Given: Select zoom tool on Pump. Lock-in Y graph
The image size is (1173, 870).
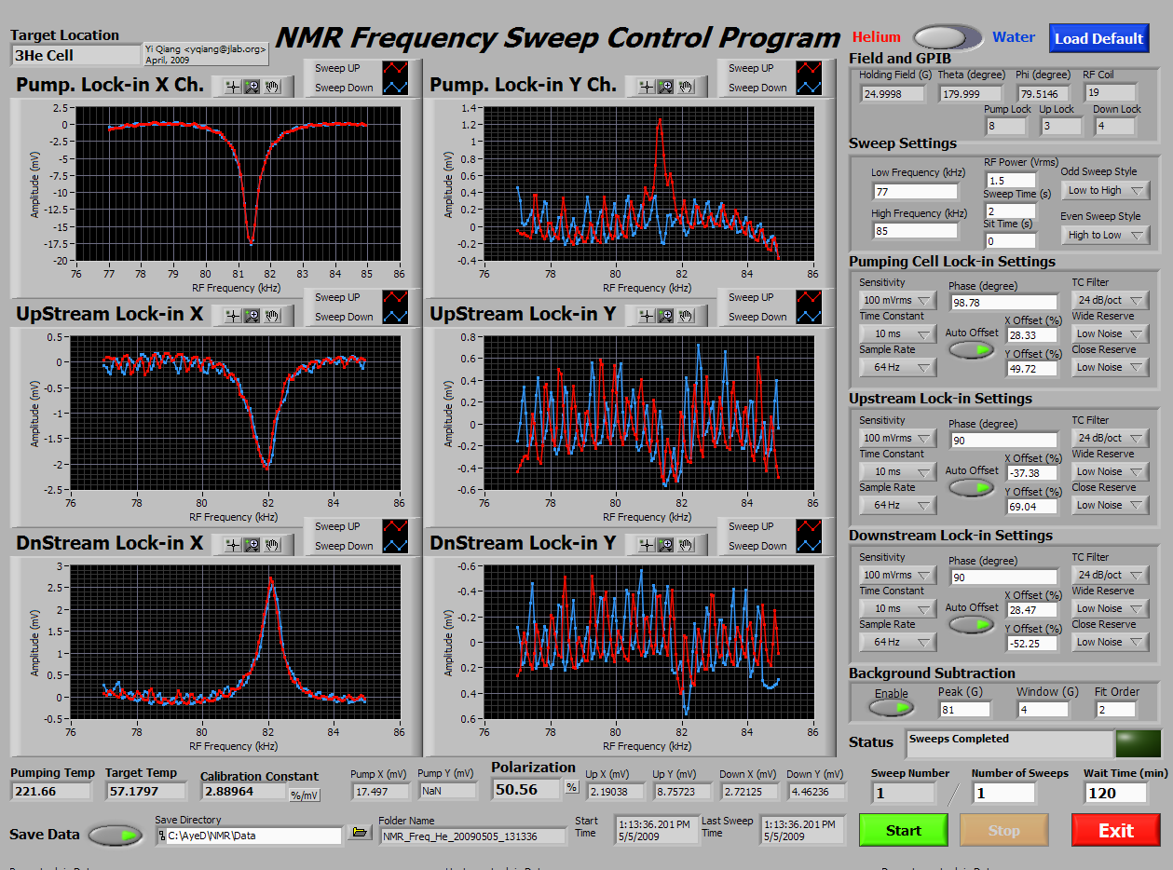Looking at the screenshot, I should [665, 87].
